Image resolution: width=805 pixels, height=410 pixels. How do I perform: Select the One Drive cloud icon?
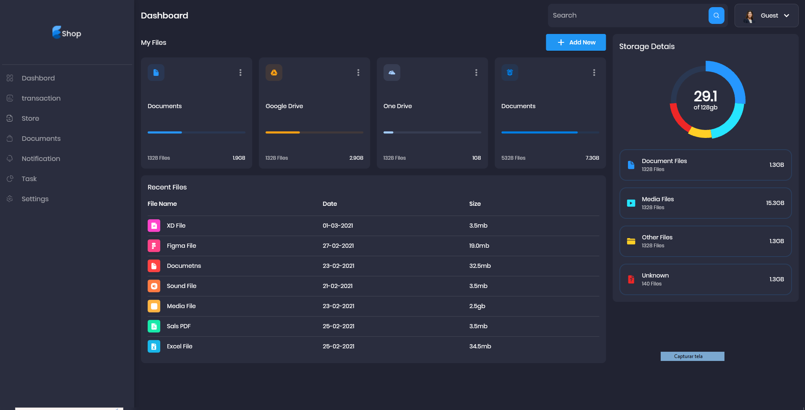pos(391,72)
